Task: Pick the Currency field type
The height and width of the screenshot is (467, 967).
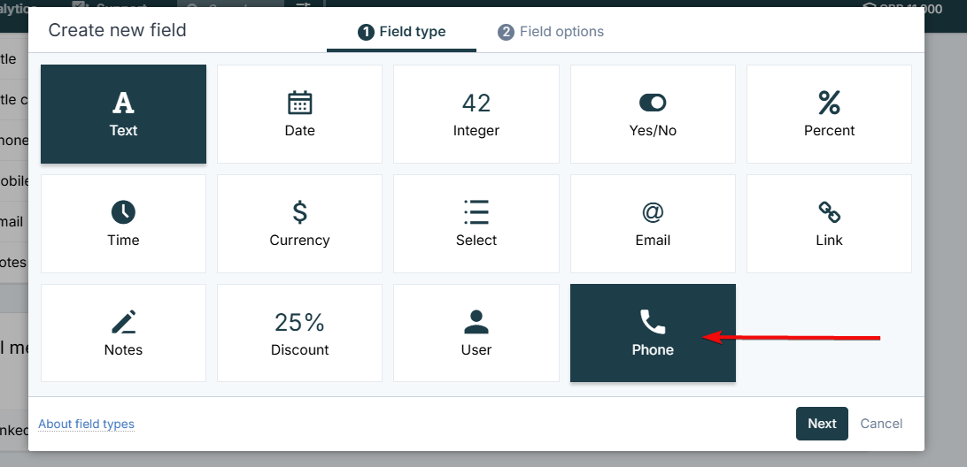Action: click(x=299, y=224)
